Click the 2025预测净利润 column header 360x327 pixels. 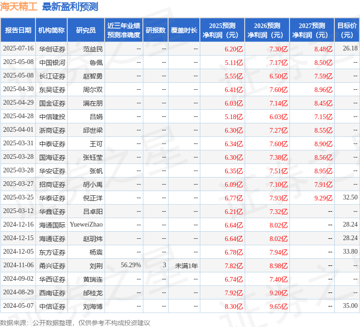(222, 30)
